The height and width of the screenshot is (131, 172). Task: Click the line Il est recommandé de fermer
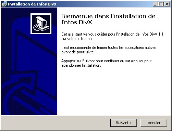click(x=109, y=48)
